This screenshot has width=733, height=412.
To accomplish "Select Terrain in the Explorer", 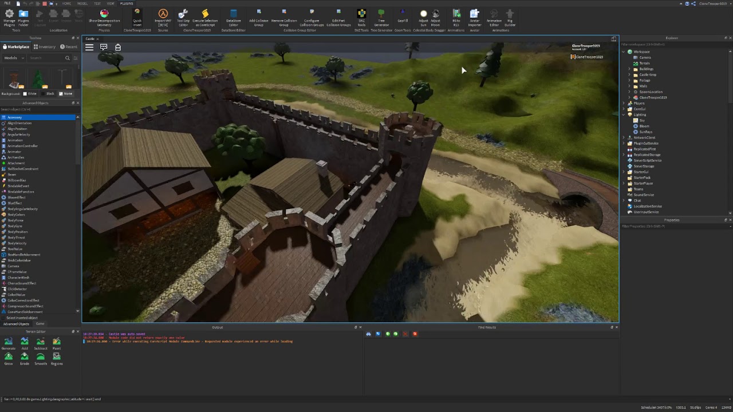I will [644, 63].
